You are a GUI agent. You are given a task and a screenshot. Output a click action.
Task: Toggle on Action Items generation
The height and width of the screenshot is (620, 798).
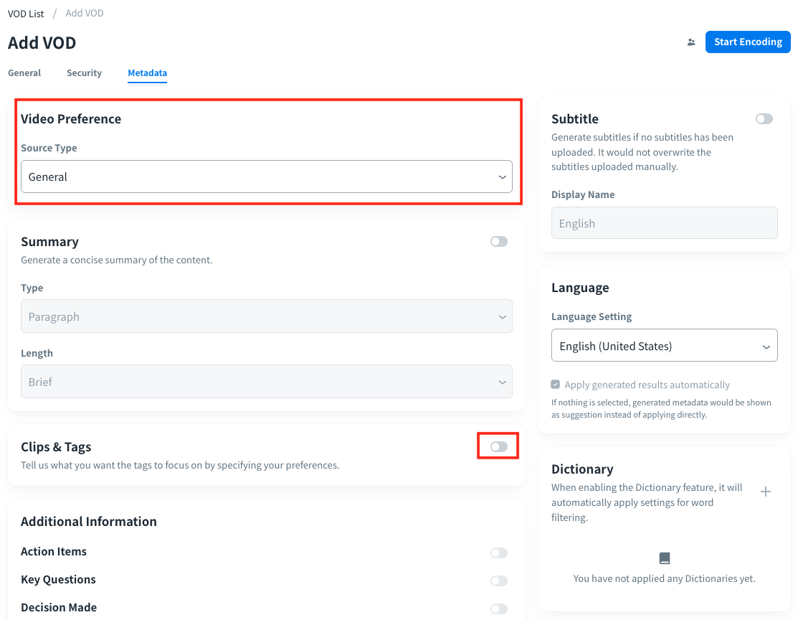pos(498,552)
